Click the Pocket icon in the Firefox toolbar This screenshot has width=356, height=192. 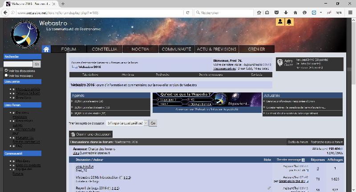pos(276,13)
